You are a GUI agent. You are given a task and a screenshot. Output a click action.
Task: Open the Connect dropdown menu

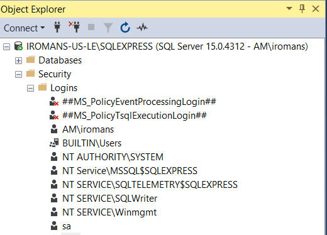[24, 28]
